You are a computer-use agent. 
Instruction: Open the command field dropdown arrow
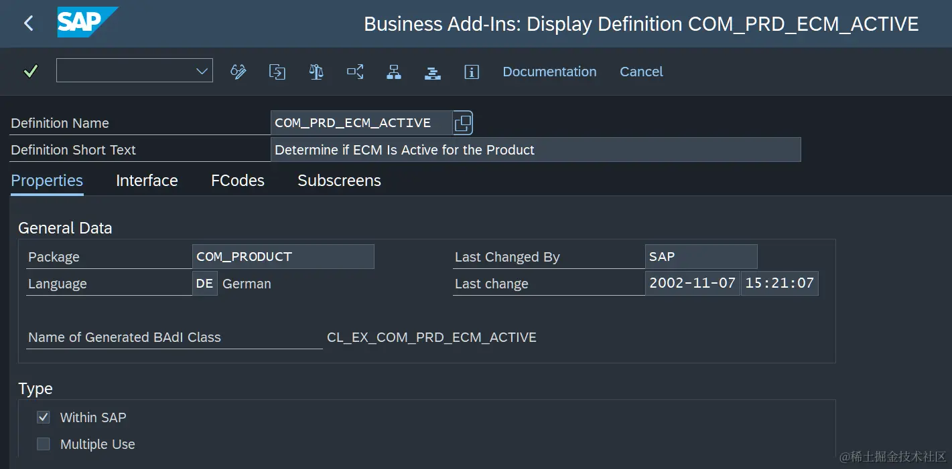pyautogui.click(x=202, y=71)
